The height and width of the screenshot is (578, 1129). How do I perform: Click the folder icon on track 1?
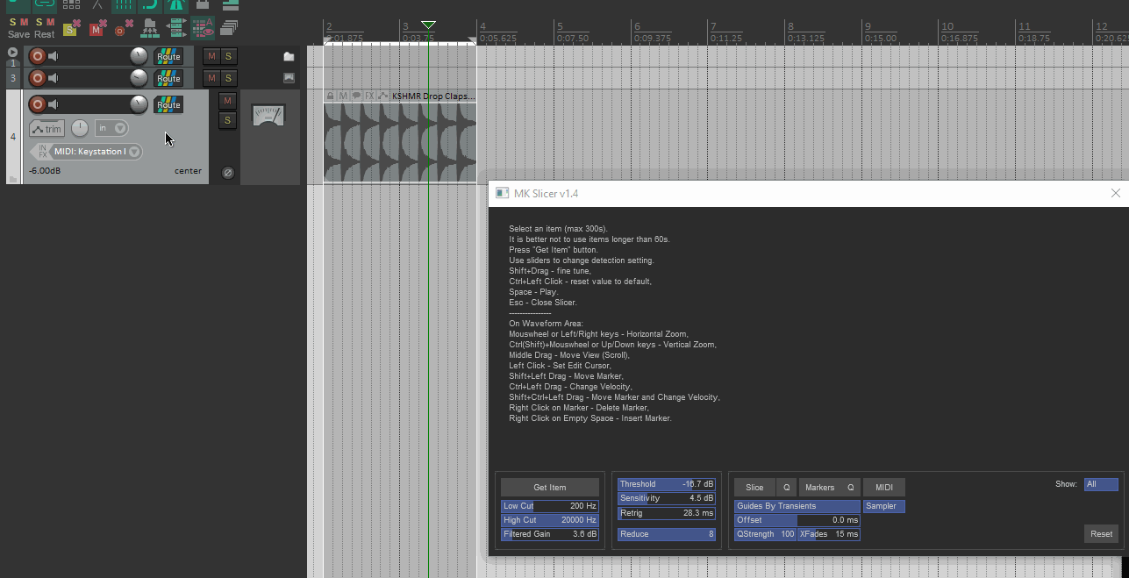[x=289, y=56]
